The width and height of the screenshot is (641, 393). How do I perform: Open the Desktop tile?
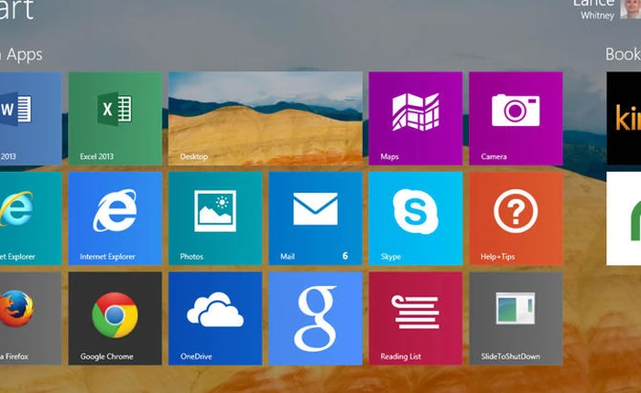pos(266,118)
